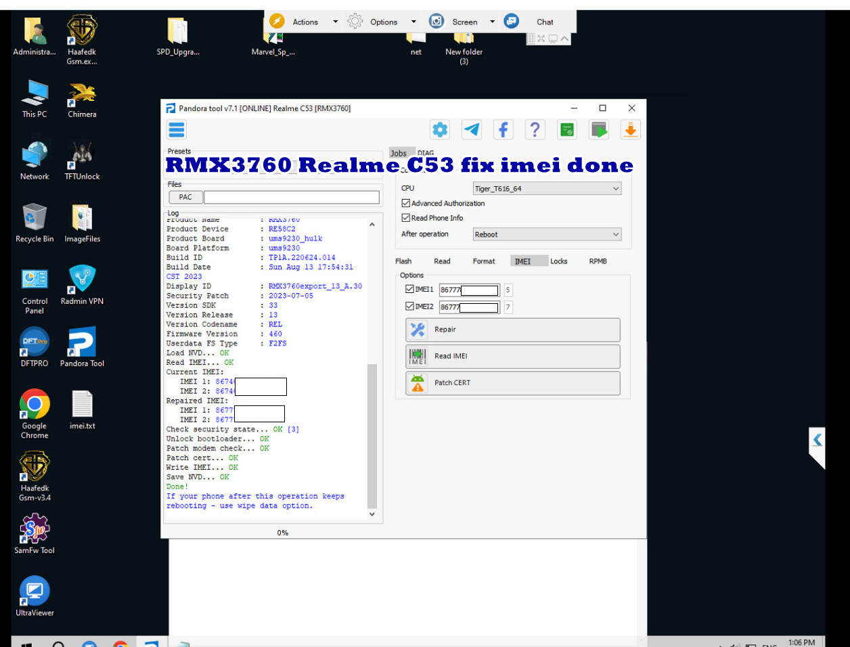Open Haafedk Gsm.exe desktop icon

[82, 41]
